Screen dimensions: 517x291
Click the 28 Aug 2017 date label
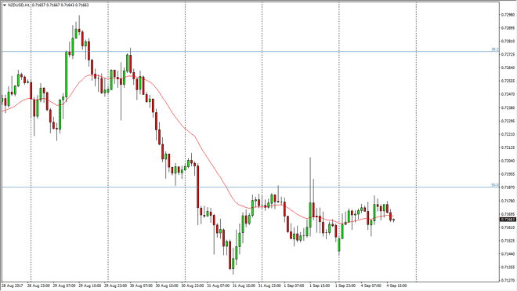(x=13, y=286)
